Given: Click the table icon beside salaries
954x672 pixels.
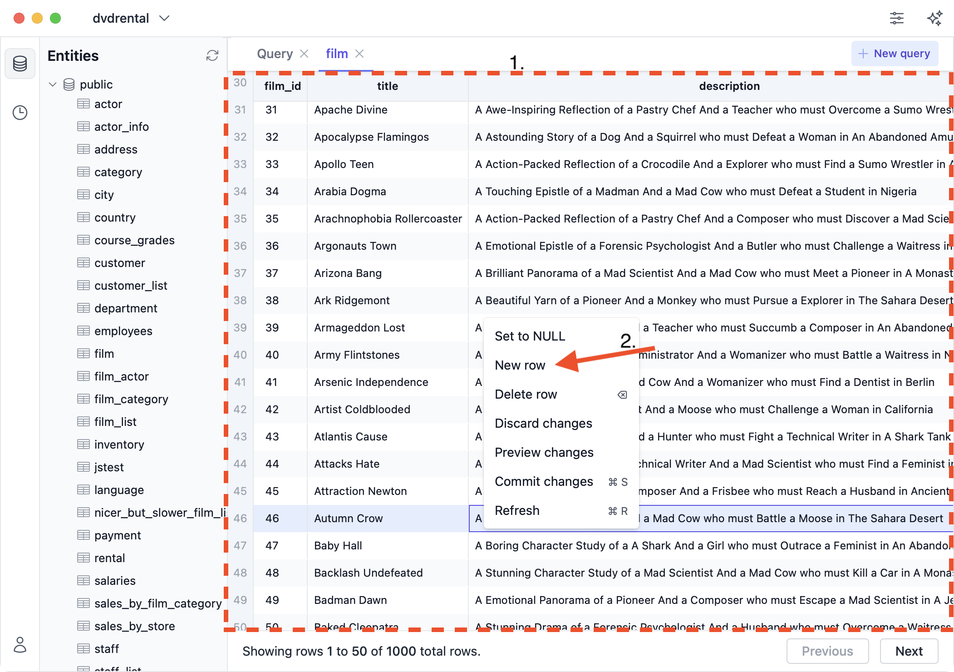Looking at the screenshot, I should click(84, 580).
